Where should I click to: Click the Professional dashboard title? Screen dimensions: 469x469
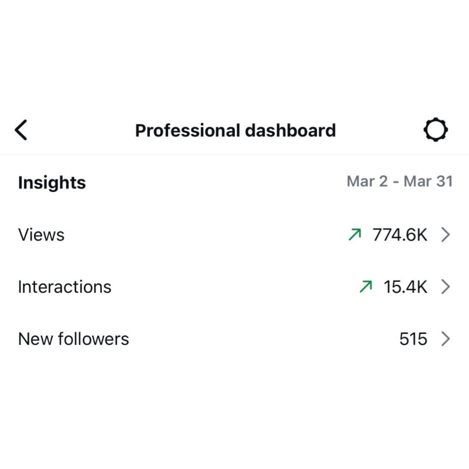tap(235, 131)
